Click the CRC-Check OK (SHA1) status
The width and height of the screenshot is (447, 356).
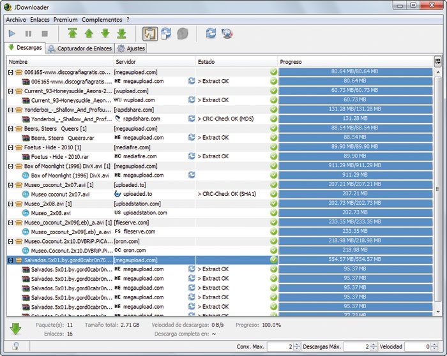(227, 194)
